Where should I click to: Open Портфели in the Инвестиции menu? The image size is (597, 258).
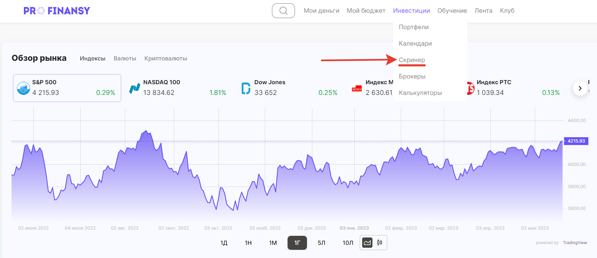pos(414,27)
